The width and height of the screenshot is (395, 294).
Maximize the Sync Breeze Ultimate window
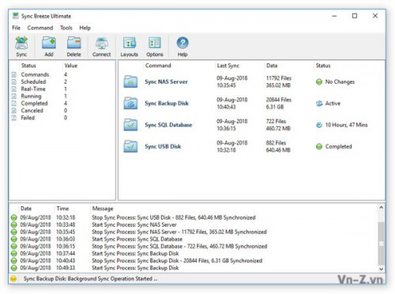(355, 16)
